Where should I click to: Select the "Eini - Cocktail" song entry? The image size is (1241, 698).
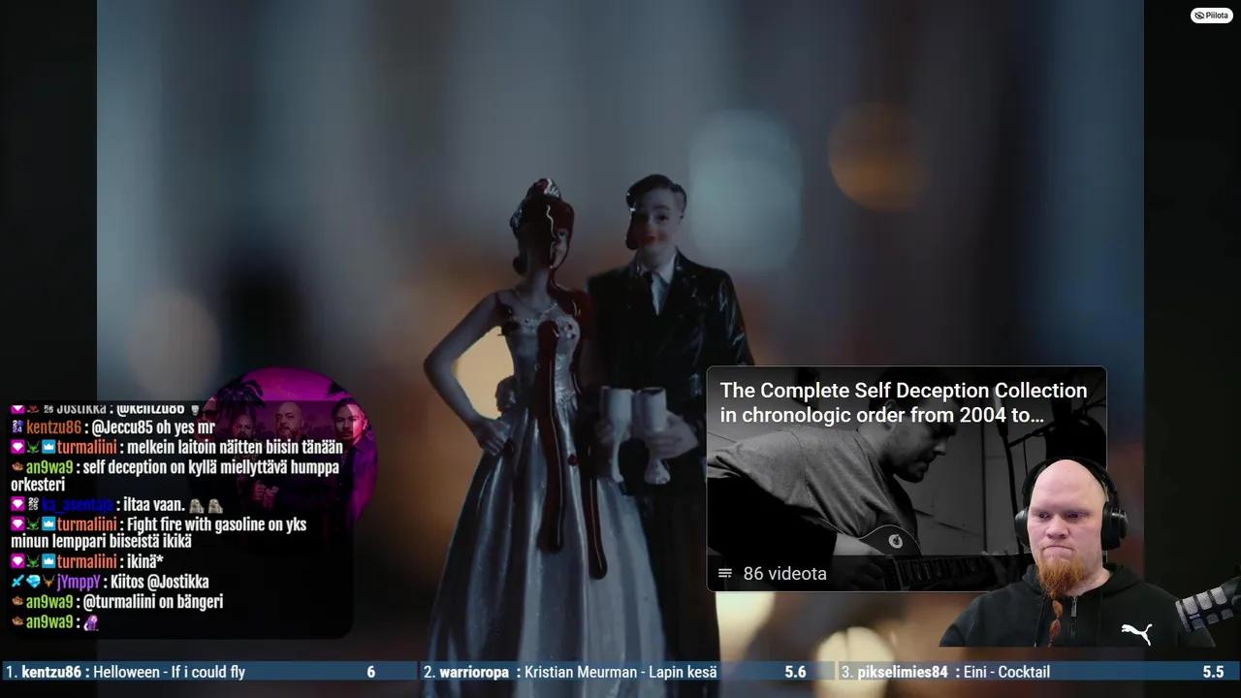(1006, 672)
